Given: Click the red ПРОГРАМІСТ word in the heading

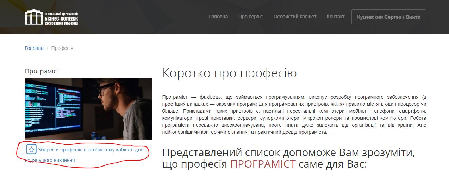Looking at the screenshot, I should [263, 164].
